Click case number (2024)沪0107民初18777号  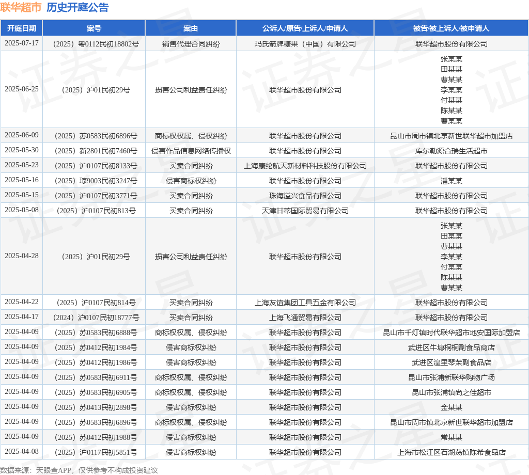(96, 318)
